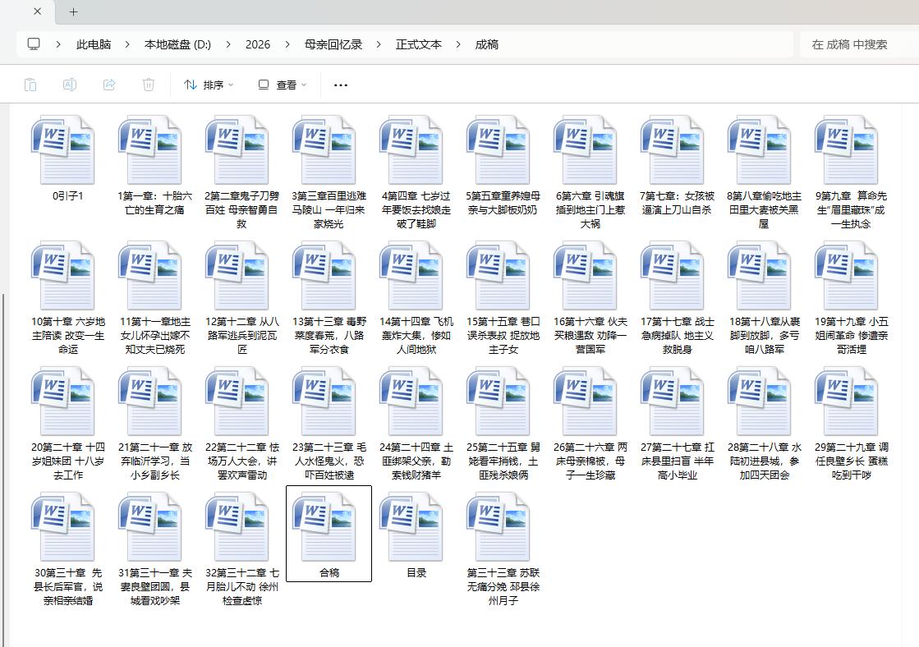Select file 26第二十六章 两床母亲棉被

coord(590,423)
